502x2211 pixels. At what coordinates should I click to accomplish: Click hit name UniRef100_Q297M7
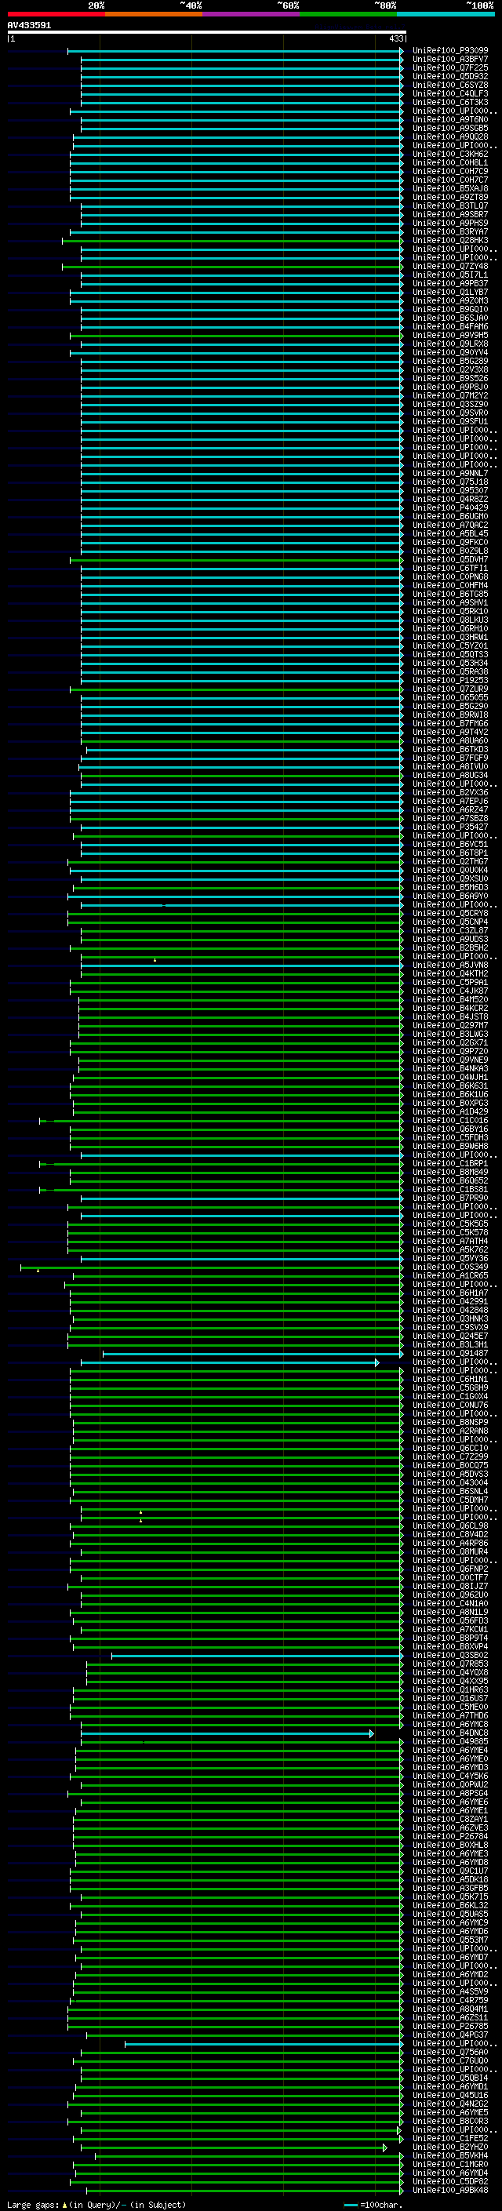click(x=450, y=1026)
